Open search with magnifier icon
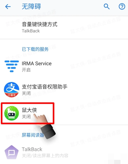 [x=107, y=7]
